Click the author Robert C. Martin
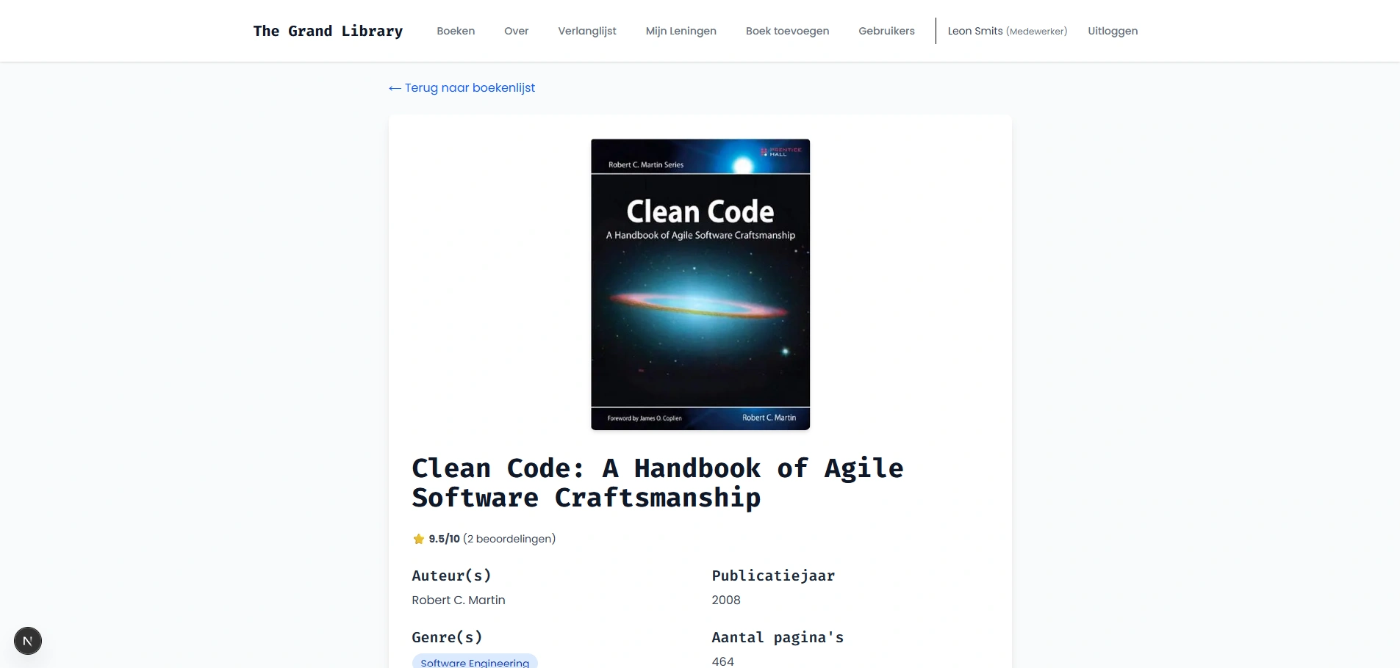 pyautogui.click(x=459, y=600)
